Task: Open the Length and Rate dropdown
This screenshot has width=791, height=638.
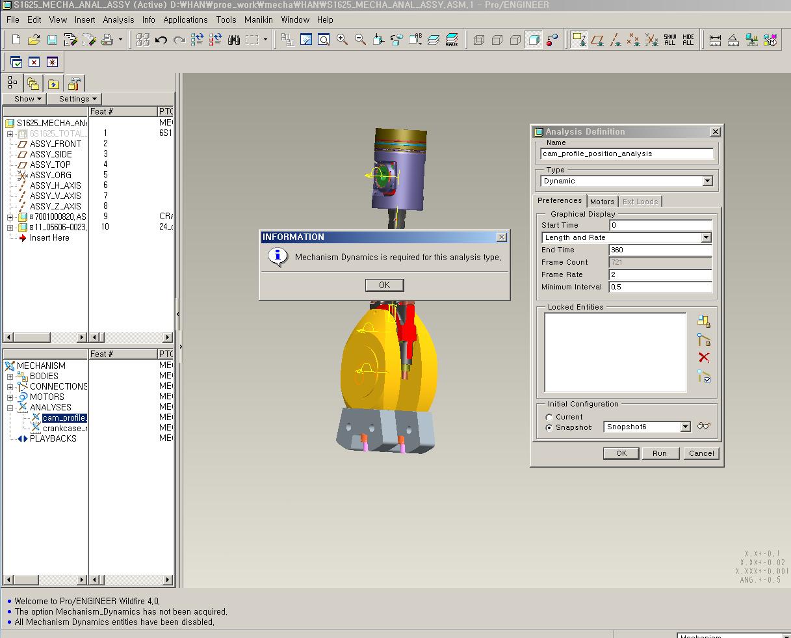Action: [x=707, y=237]
